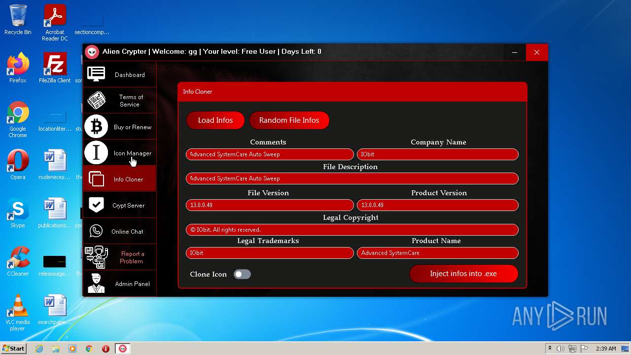Click the Random File Infos button
The image size is (631, 355).
coord(289,120)
